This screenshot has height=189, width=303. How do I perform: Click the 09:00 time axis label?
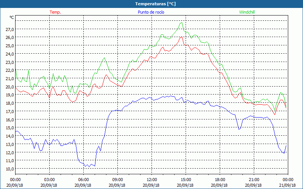point(117,180)
